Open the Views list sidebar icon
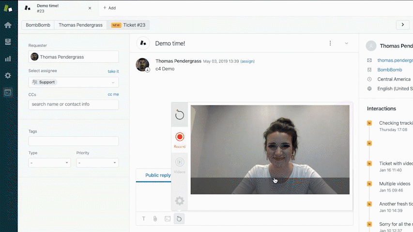Viewport: 413px width, 232px height. pos(8,42)
